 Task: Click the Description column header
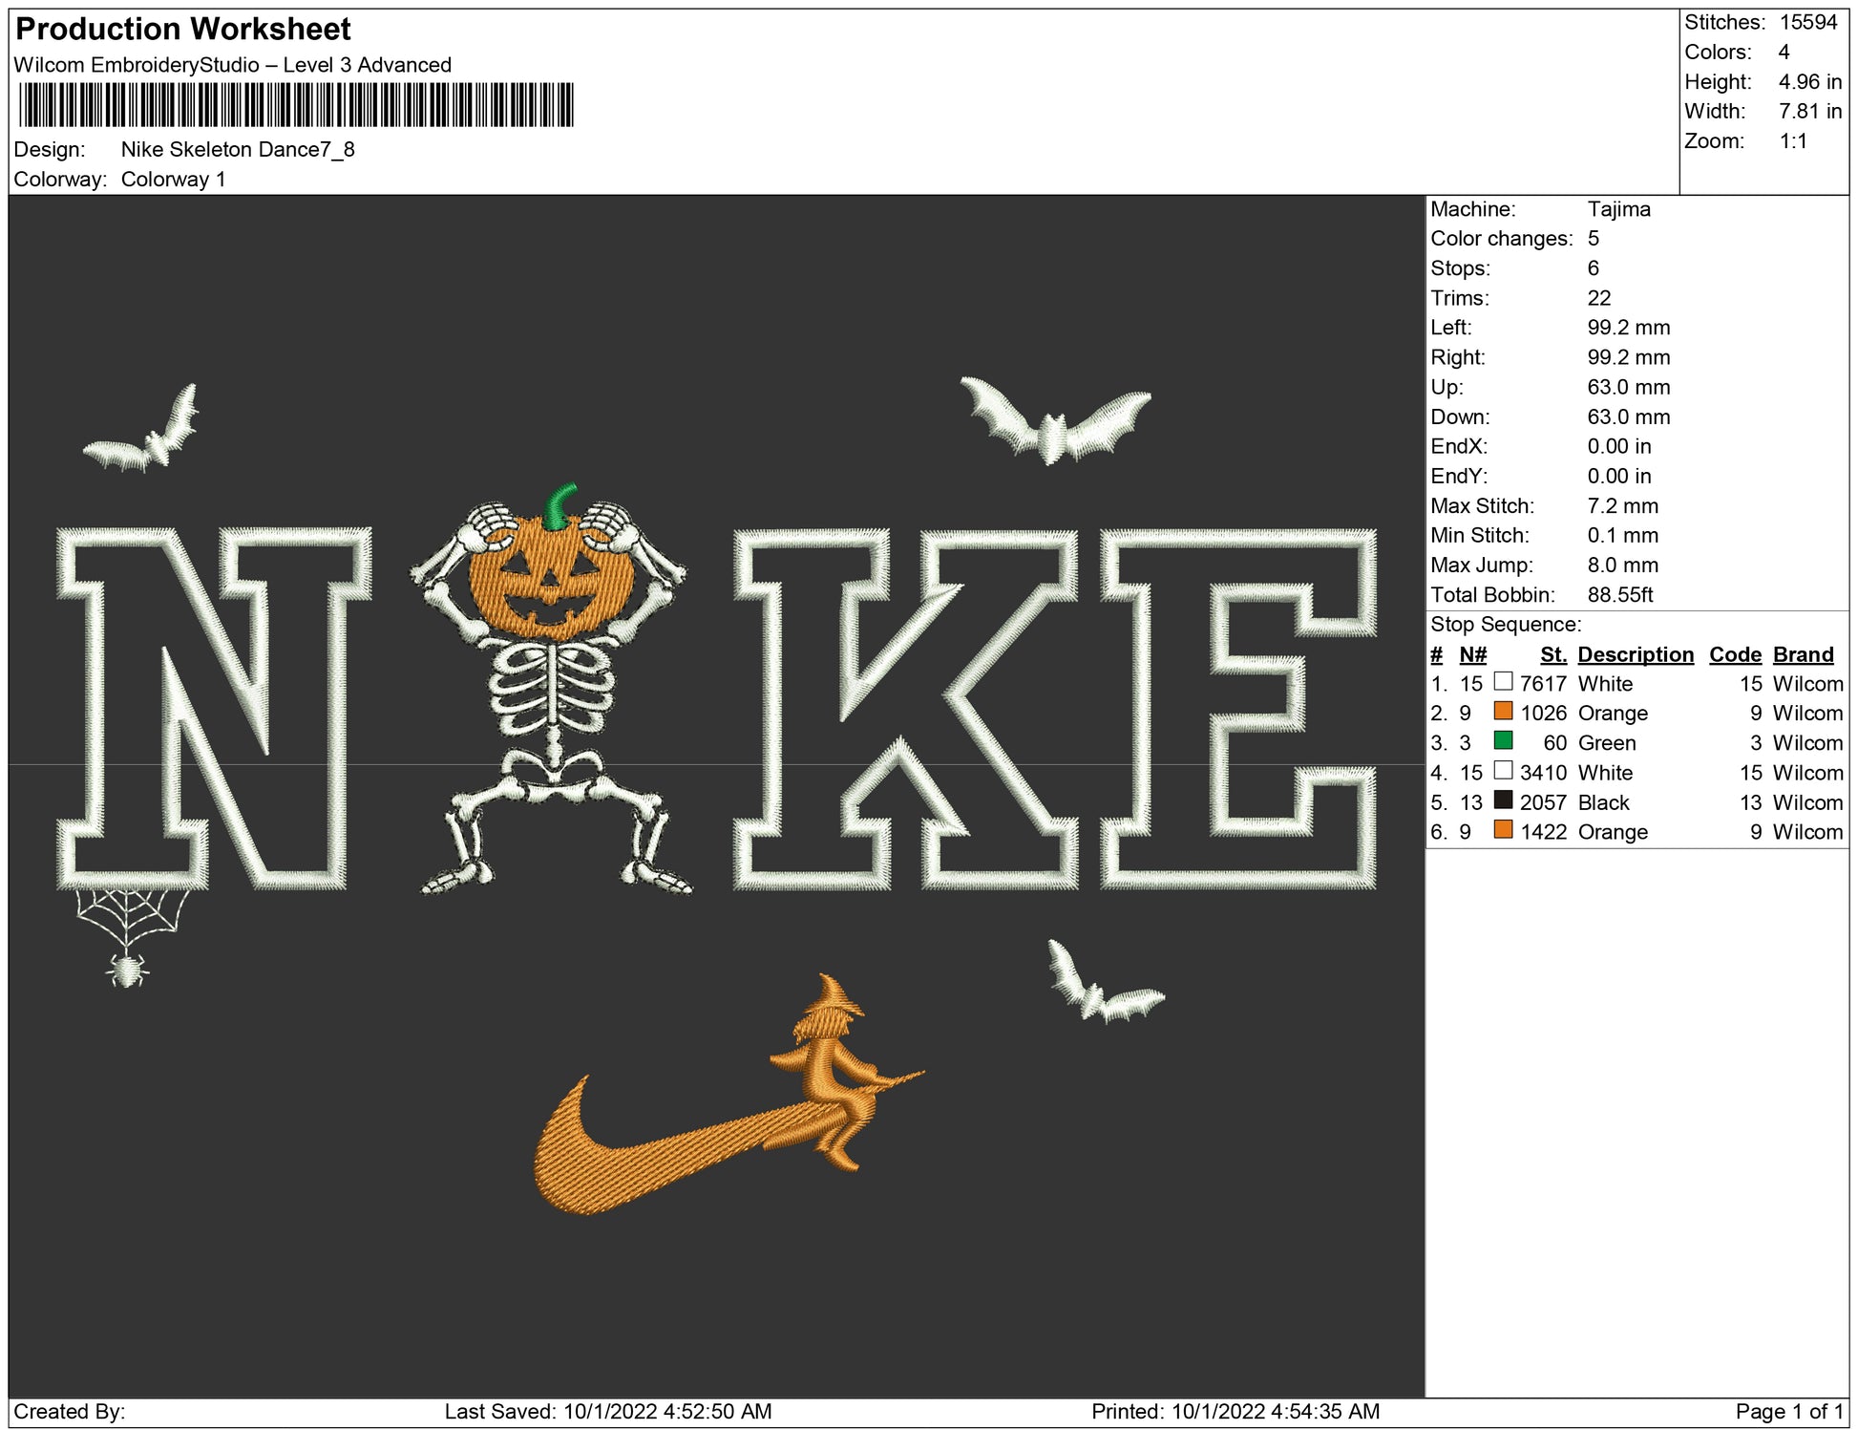tap(1635, 654)
